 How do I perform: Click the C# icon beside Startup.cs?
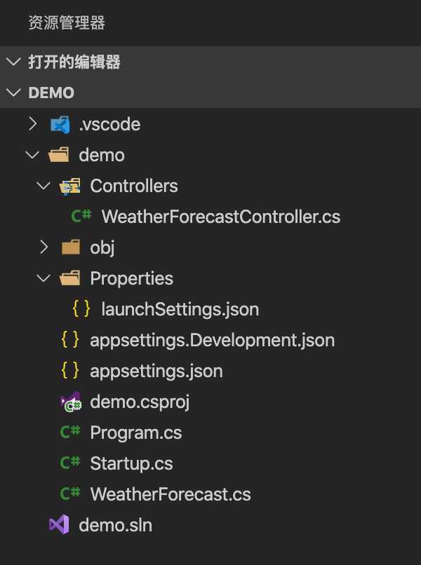pyautogui.click(x=71, y=463)
